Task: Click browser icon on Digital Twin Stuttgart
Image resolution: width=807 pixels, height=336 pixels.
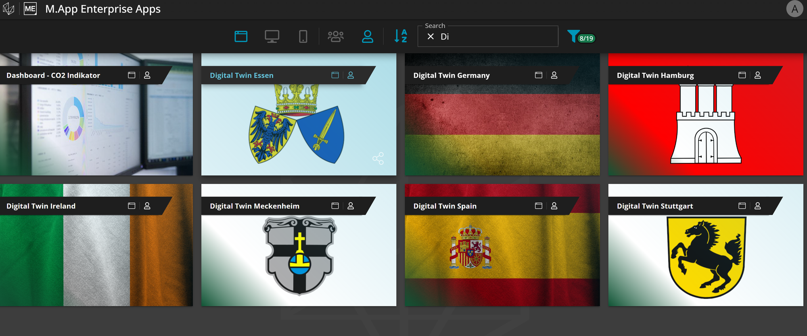Action: 742,206
